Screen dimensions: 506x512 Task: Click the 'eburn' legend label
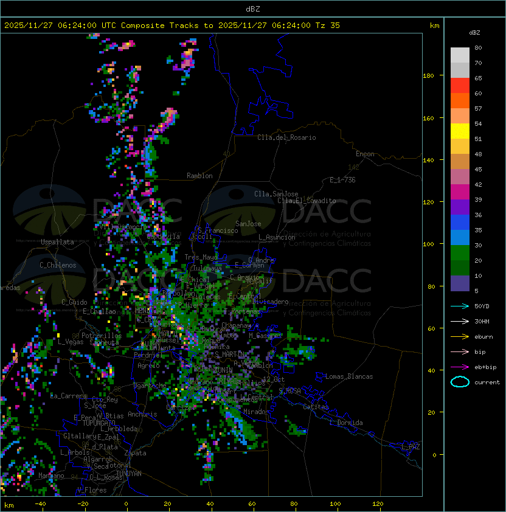tap(483, 337)
